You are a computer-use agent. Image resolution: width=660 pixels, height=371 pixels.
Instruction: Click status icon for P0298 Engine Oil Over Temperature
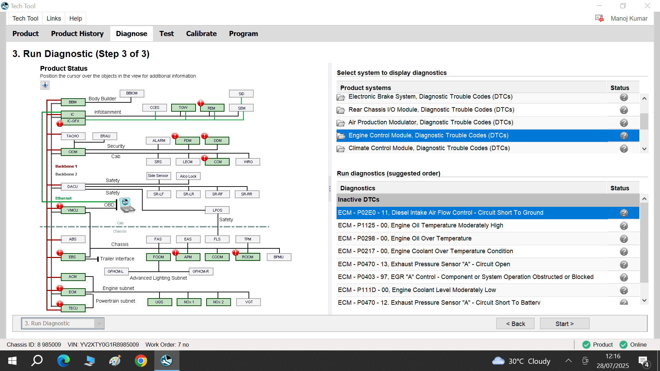pos(624,239)
